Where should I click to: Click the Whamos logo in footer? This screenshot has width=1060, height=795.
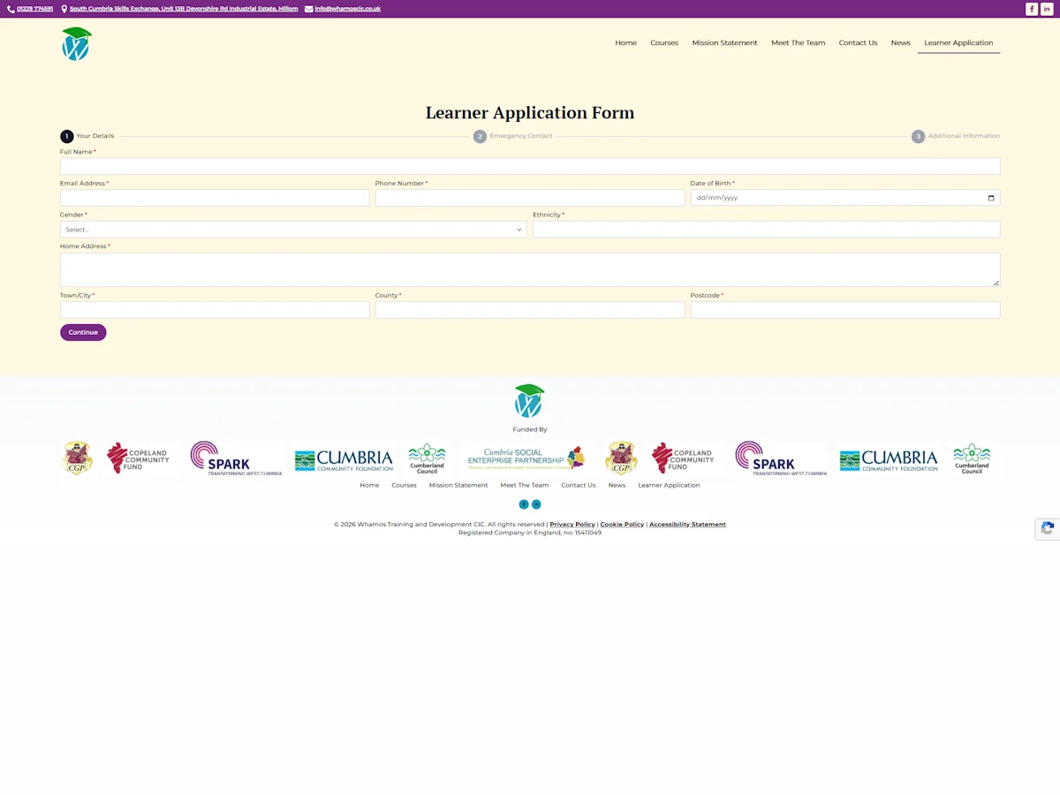tap(530, 402)
